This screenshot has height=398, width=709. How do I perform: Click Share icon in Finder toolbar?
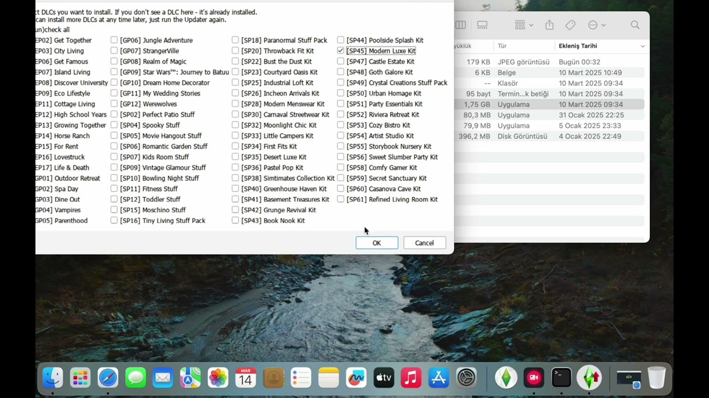pos(549,25)
